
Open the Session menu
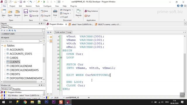tap(29, 6)
